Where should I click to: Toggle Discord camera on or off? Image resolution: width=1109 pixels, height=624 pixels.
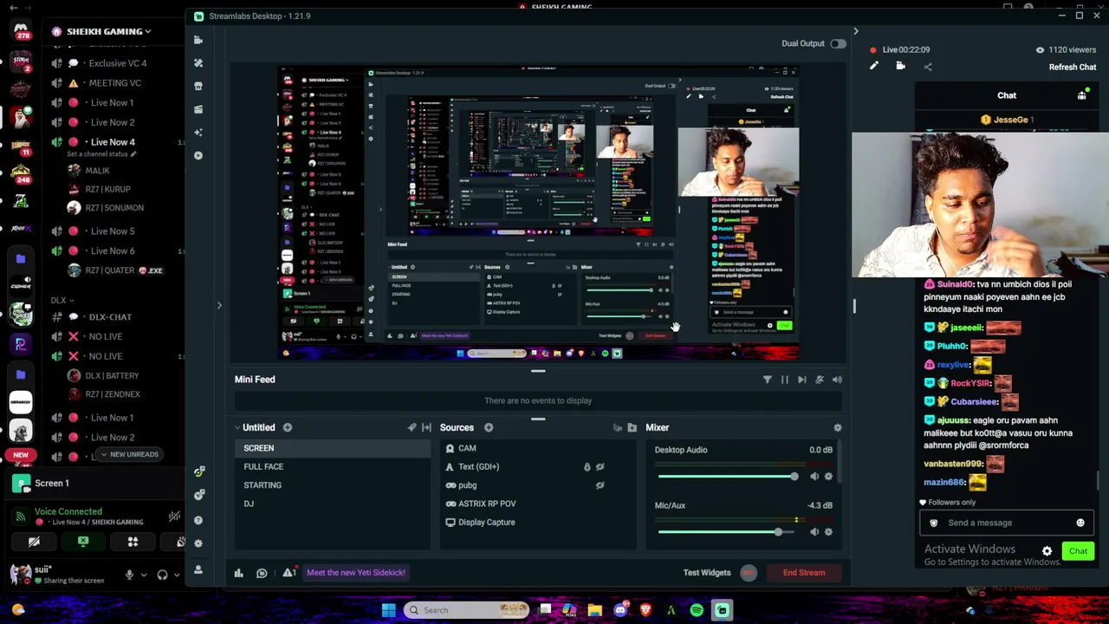34,542
